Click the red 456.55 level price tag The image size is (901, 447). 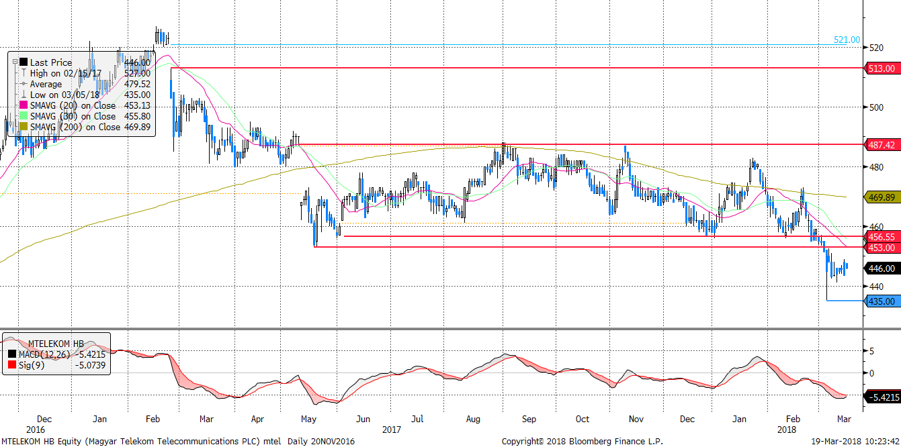[x=882, y=237]
